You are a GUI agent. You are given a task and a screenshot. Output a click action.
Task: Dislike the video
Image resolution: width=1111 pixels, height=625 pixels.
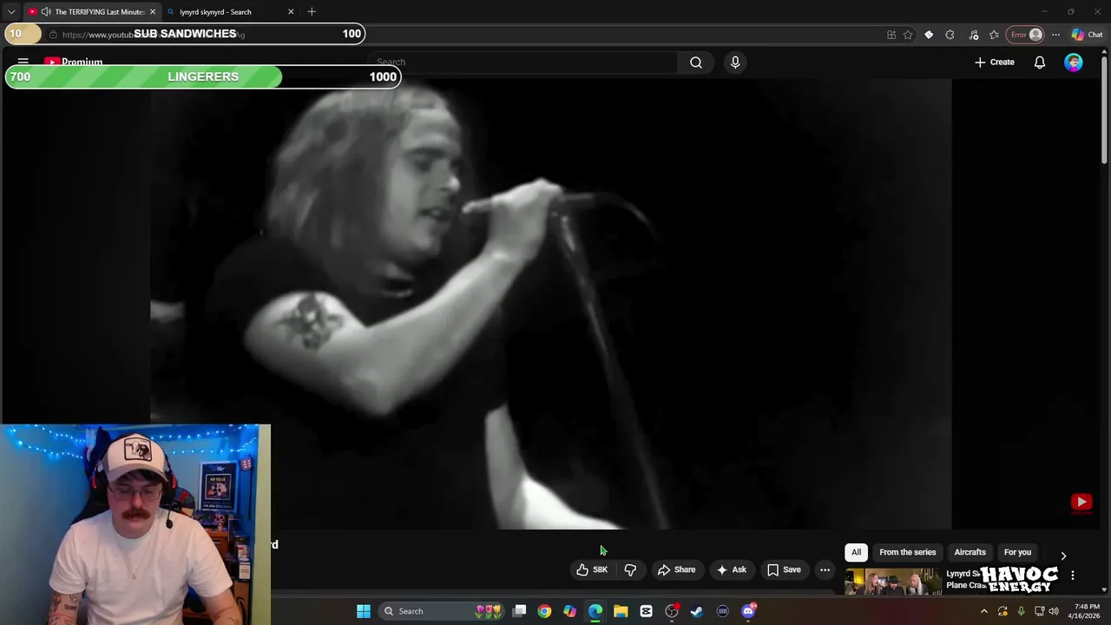click(630, 569)
